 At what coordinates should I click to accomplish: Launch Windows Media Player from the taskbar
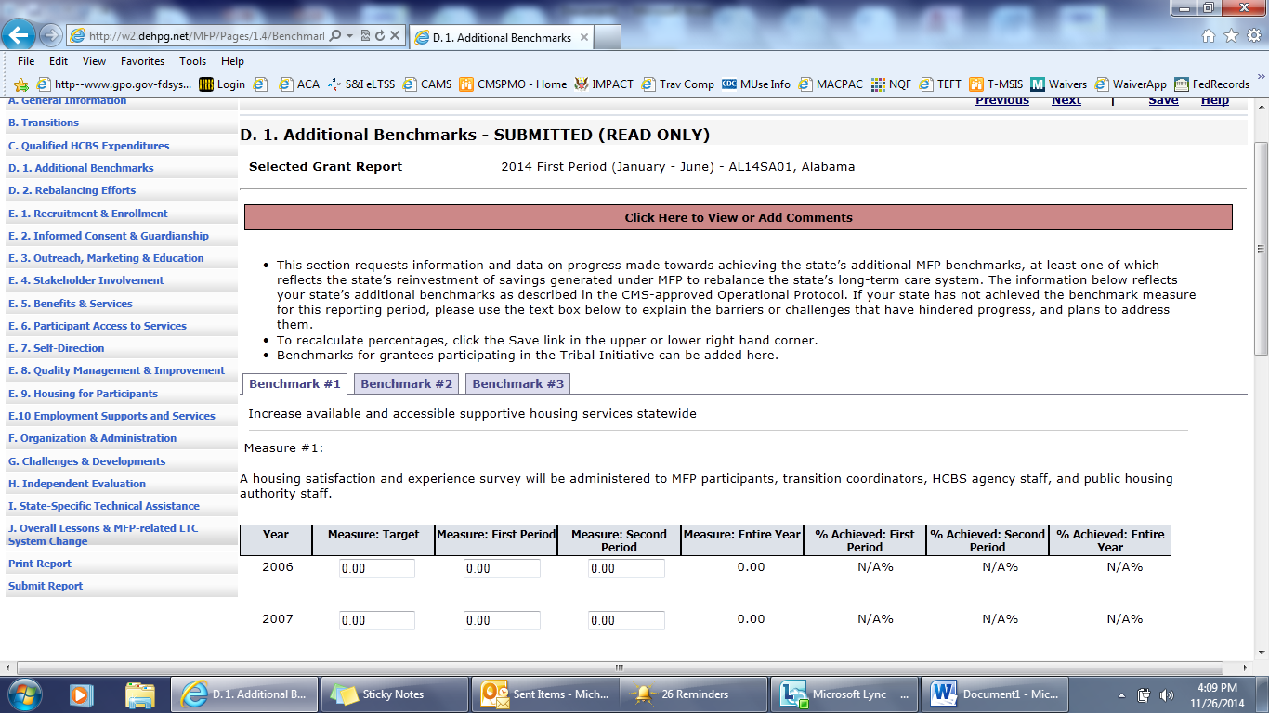click(81, 694)
